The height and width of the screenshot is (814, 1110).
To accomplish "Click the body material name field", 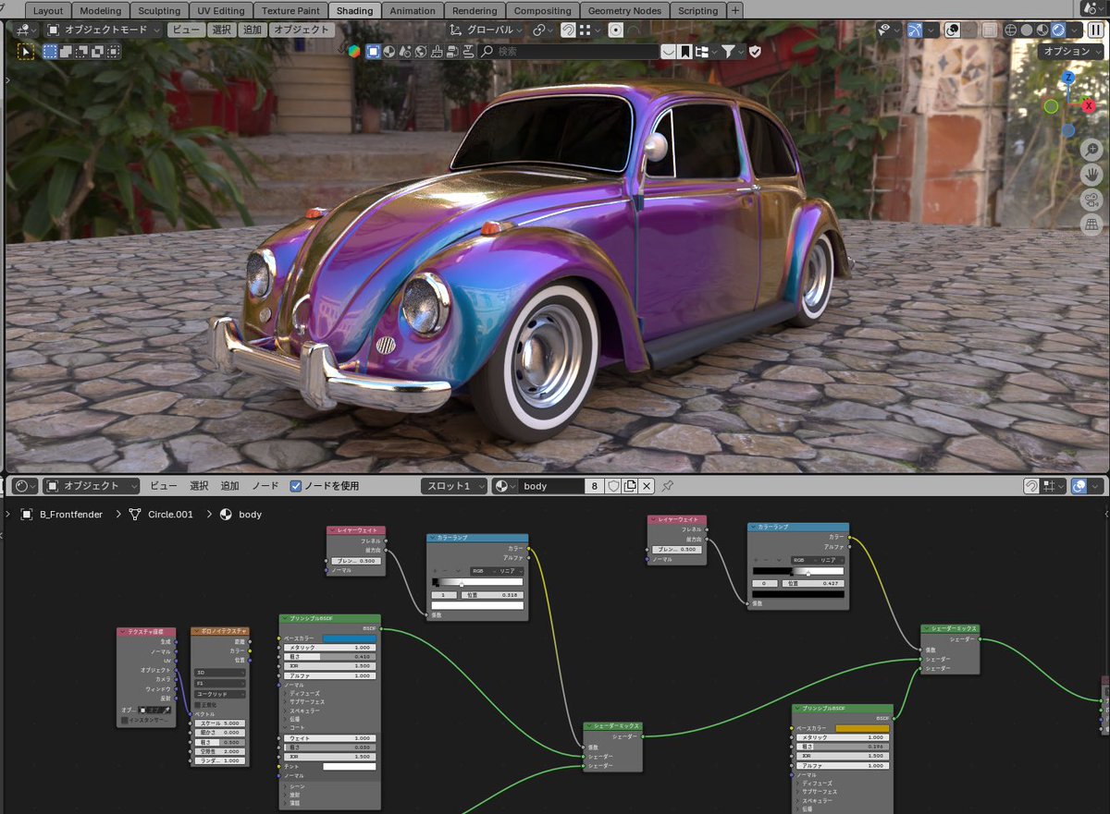I will click(550, 486).
